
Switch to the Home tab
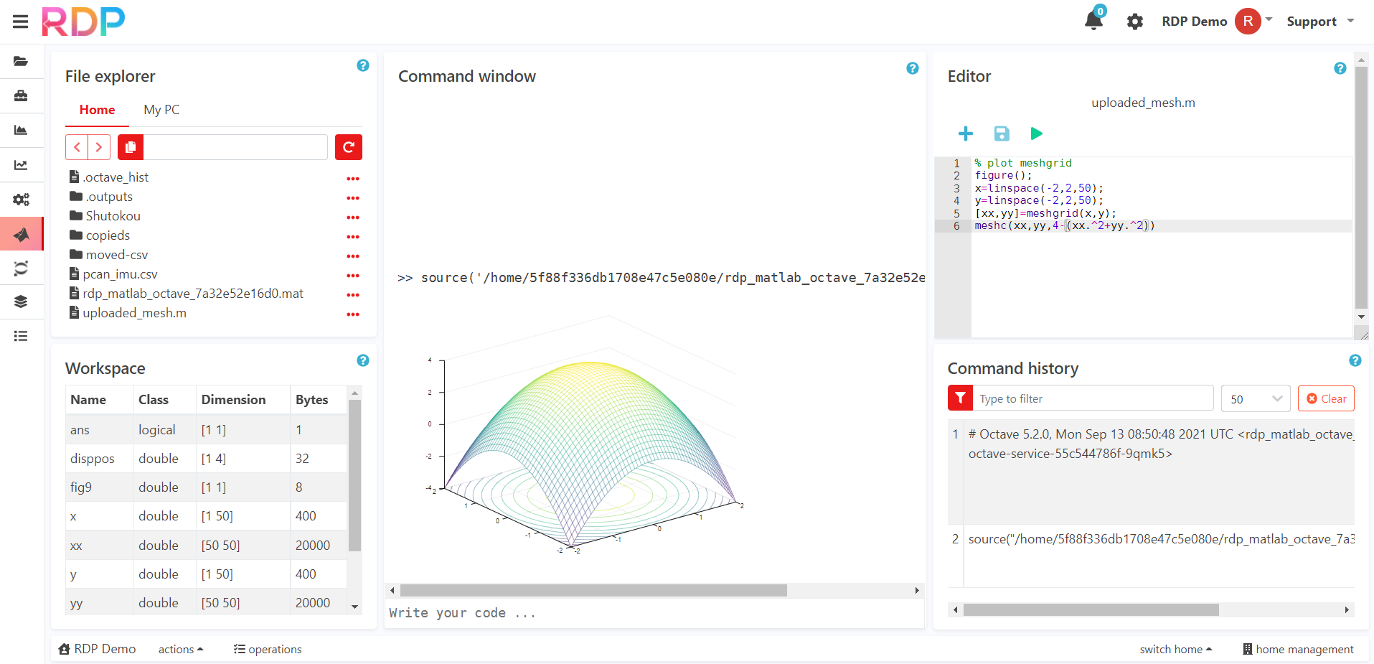point(97,110)
